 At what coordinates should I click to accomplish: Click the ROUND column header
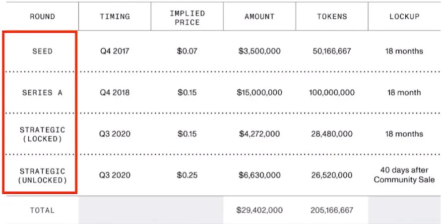point(42,16)
